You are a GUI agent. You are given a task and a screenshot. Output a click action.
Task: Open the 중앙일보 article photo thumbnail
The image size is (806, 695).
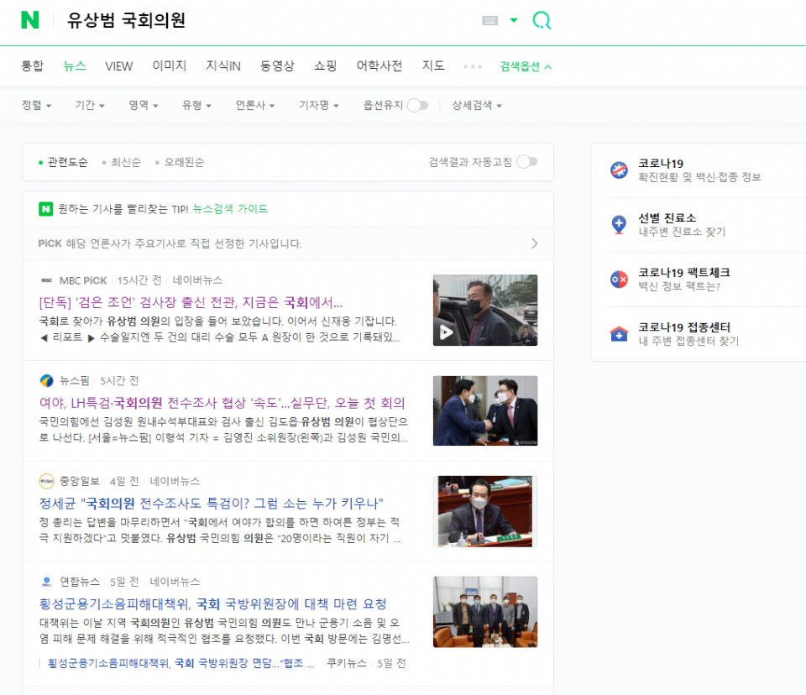[485, 511]
